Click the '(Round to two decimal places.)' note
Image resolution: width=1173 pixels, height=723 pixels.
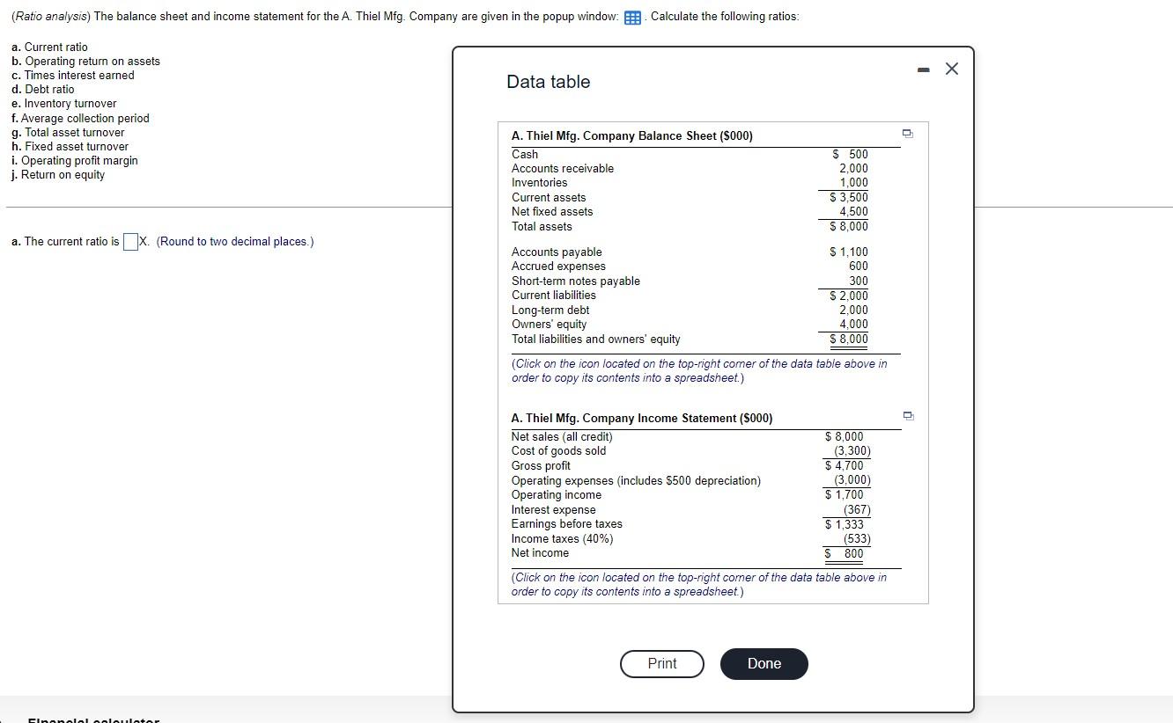coord(233,241)
